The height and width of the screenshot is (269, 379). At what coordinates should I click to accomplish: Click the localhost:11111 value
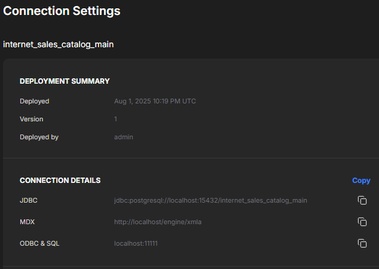(136, 243)
